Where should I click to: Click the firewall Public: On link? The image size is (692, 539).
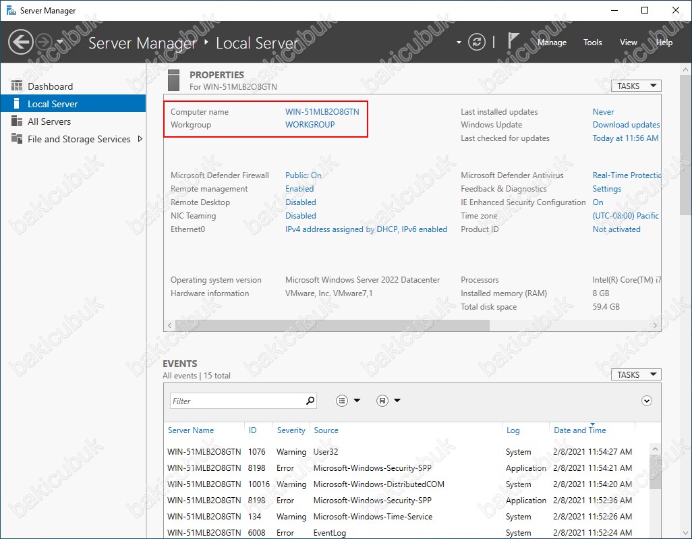pyautogui.click(x=304, y=175)
